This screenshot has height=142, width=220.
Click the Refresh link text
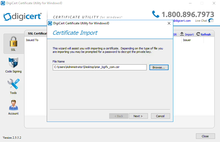[x=206, y=35]
